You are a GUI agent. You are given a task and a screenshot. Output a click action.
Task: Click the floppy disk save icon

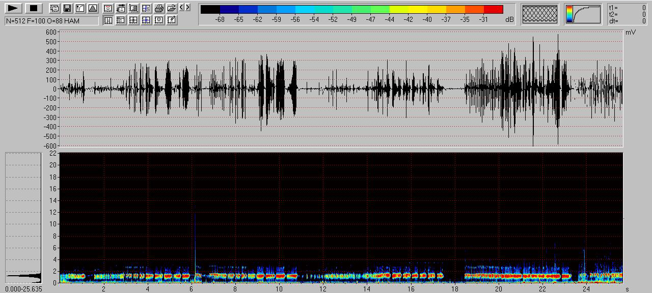[67, 8]
